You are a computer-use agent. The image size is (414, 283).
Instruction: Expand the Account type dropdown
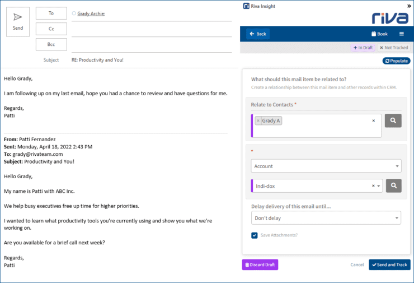point(326,166)
